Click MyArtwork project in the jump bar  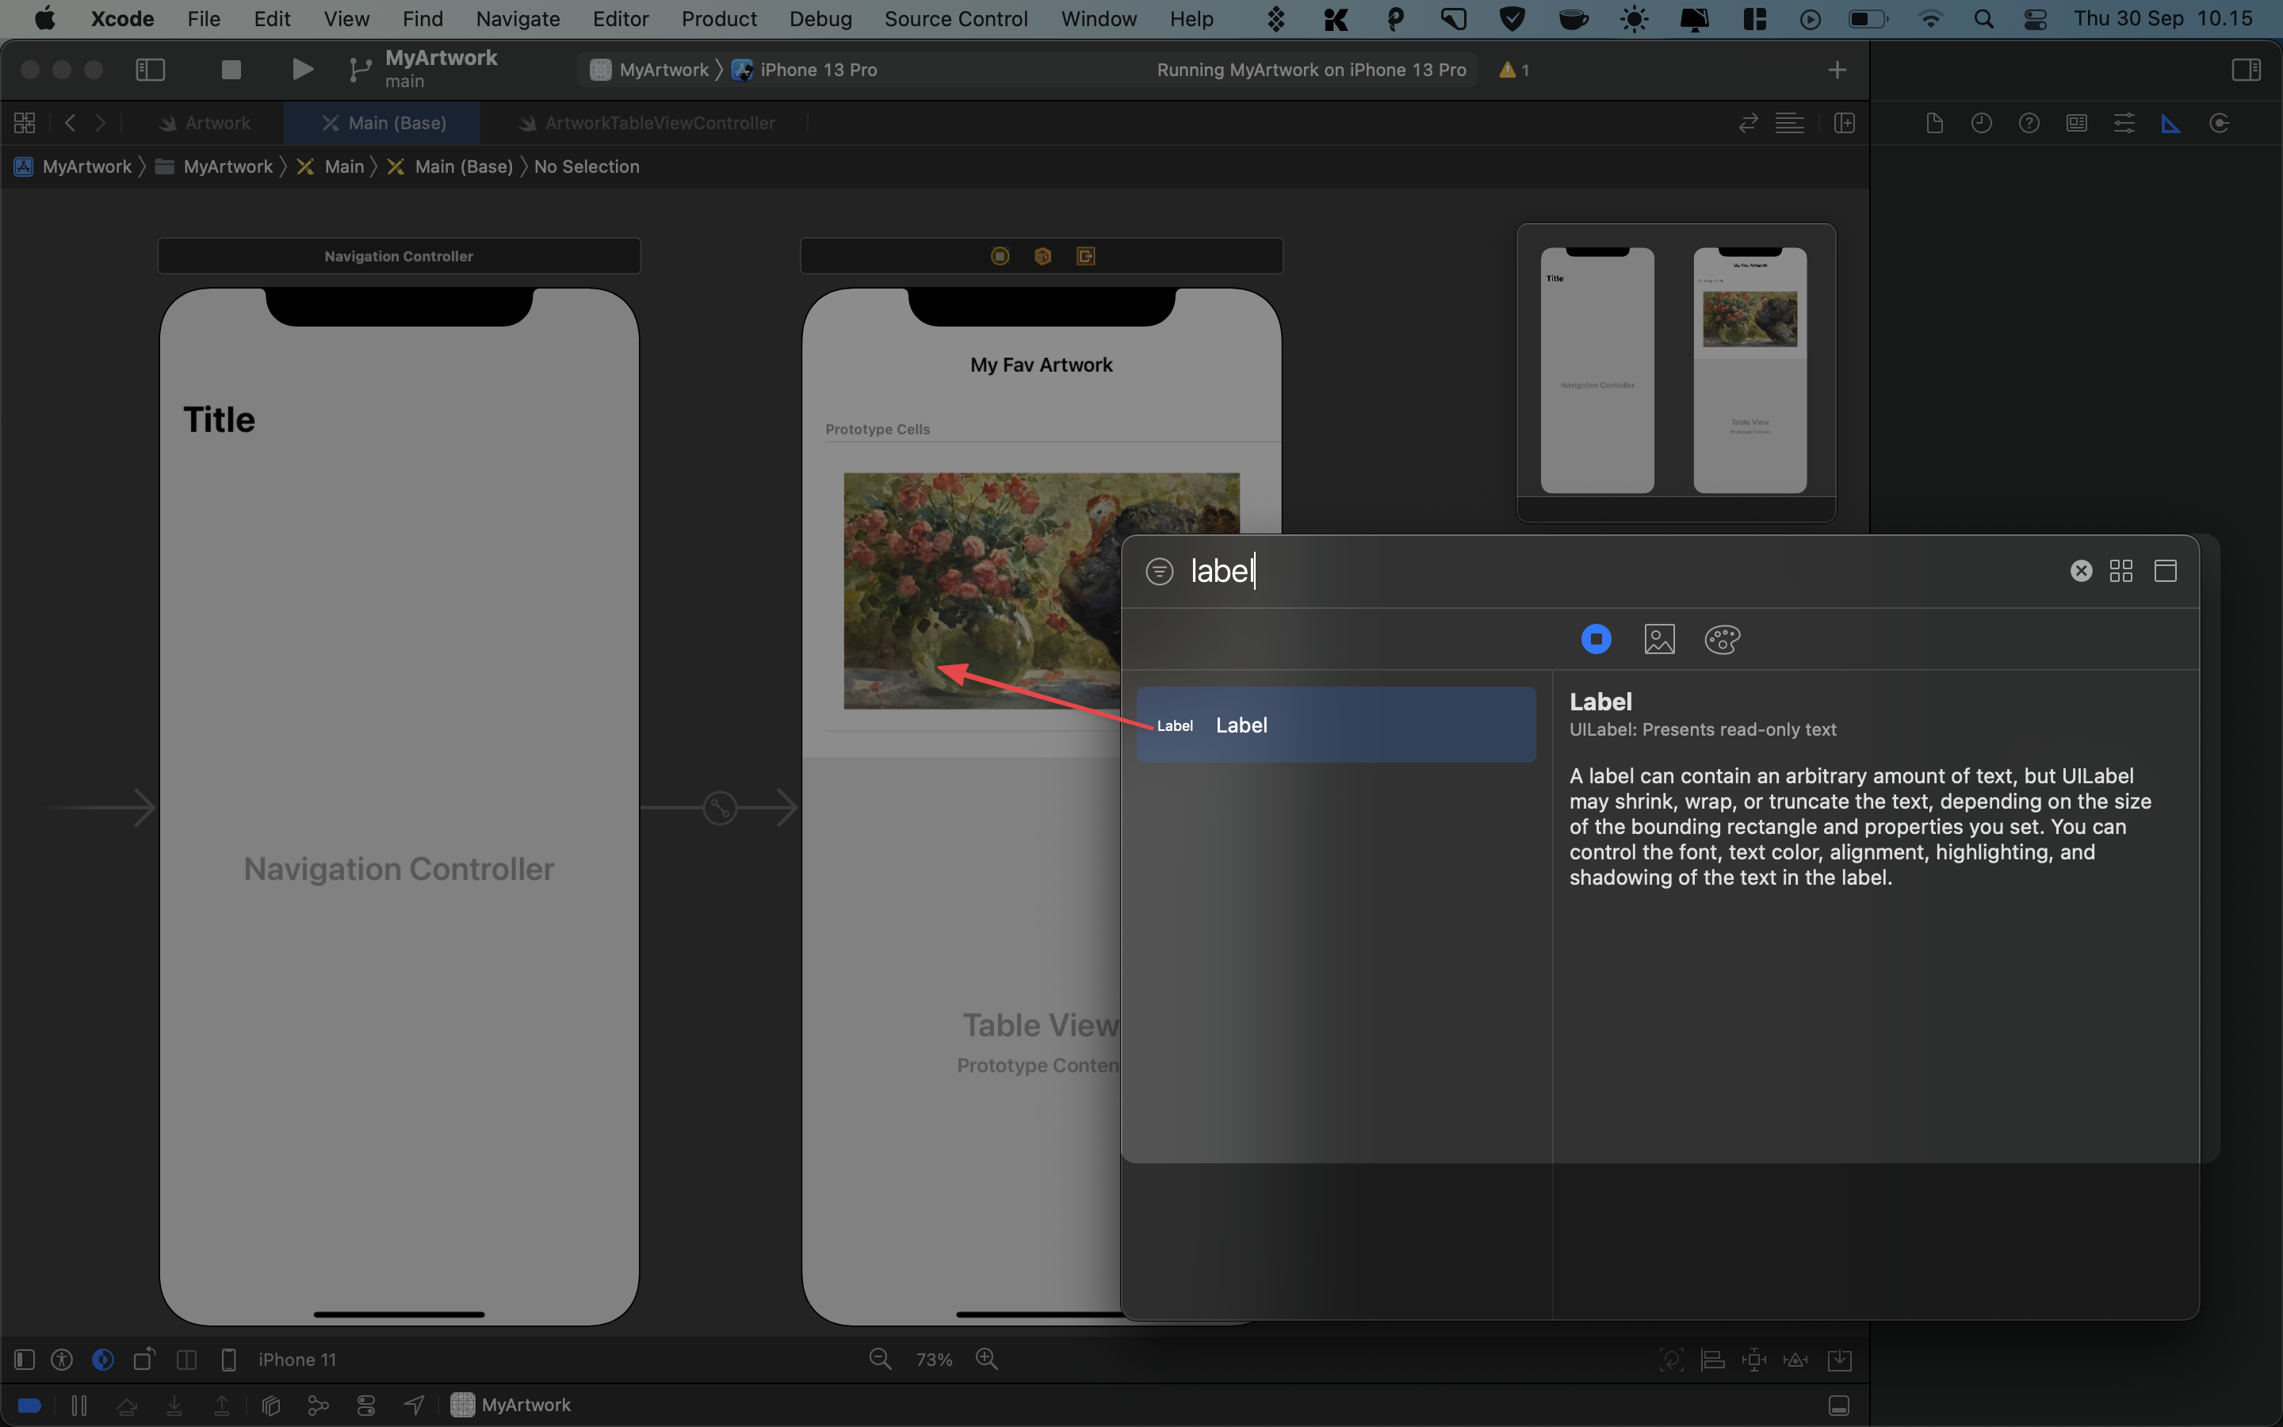coord(74,166)
